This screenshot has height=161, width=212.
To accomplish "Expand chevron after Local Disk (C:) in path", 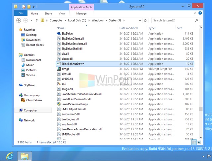I will (x=89, y=20).
